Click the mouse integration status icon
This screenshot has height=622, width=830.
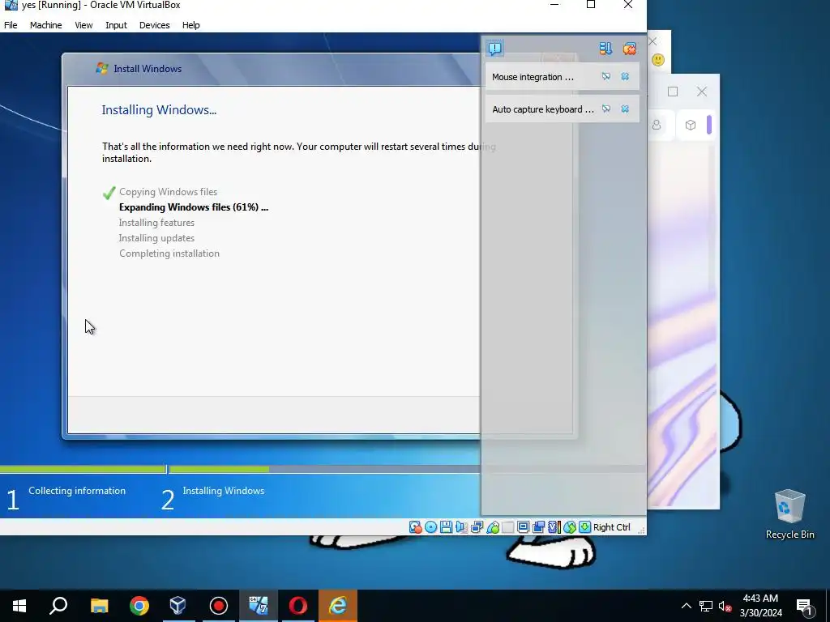pyautogui.click(x=570, y=526)
